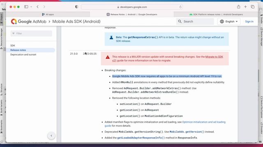Open Device File Explorer on right edge
The image size is (263, 147).
[x=261, y=107]
